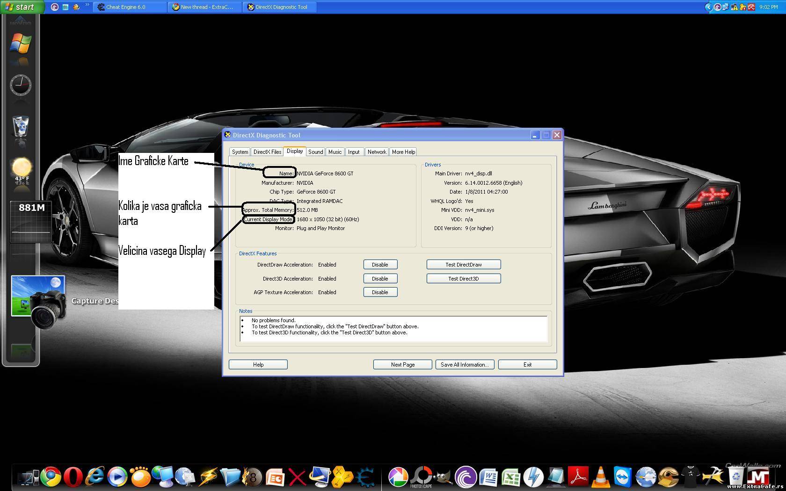This screenshot has width=786, height=491.
Task: Expand the quick launch chevron
Action: tap(87, 5)
